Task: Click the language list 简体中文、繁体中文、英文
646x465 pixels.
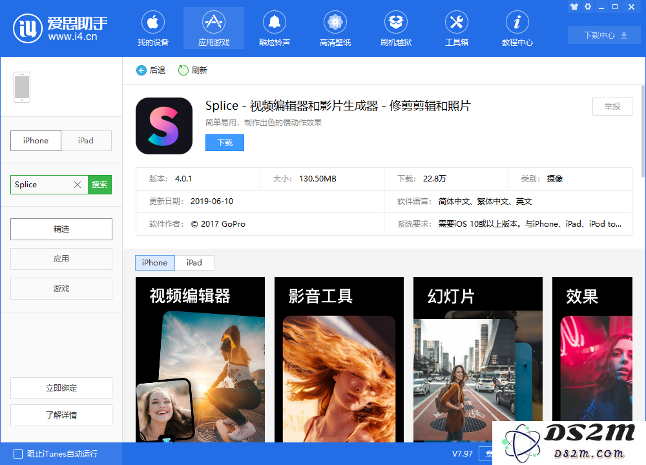Action: (485, 201)
